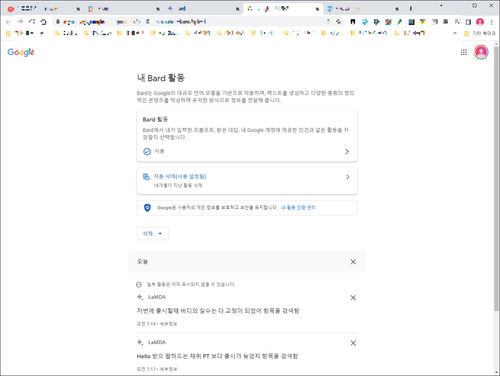Click the LaMDA sparkle icon of the 7:19 entry

coord(140,297)
